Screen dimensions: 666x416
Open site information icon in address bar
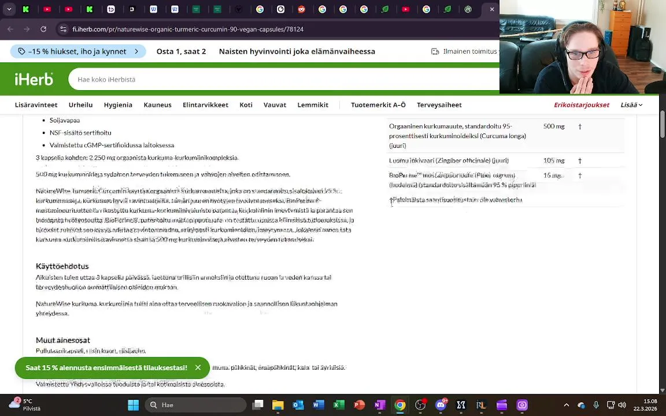[x=63, y=29]
